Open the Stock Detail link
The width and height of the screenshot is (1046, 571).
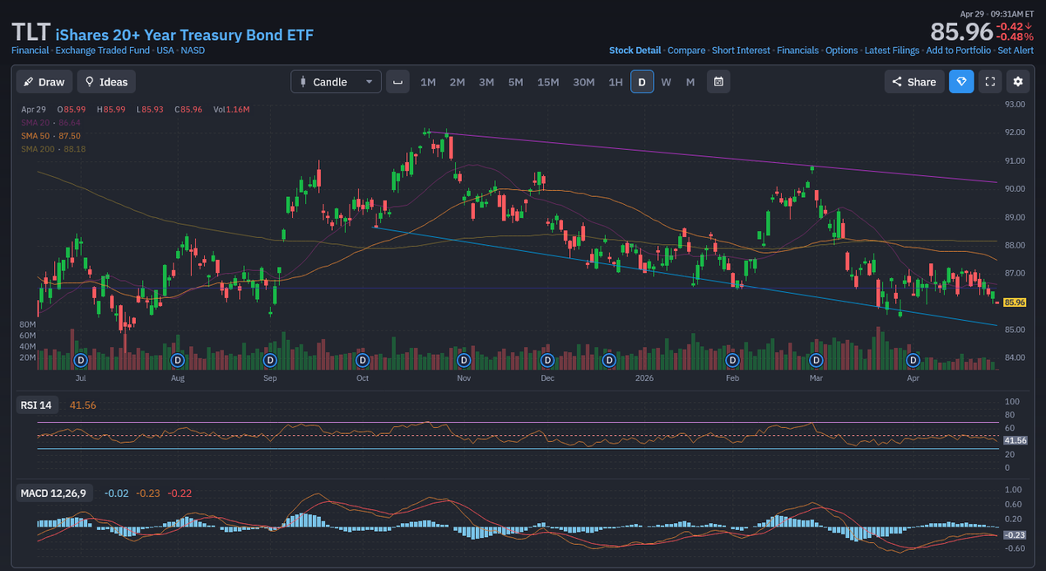tap(635, 51)
